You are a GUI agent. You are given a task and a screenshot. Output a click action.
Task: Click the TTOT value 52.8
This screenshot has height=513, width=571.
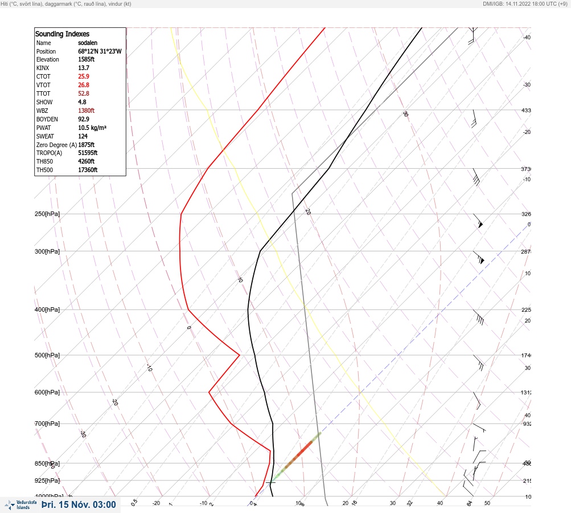click(84, 93)
